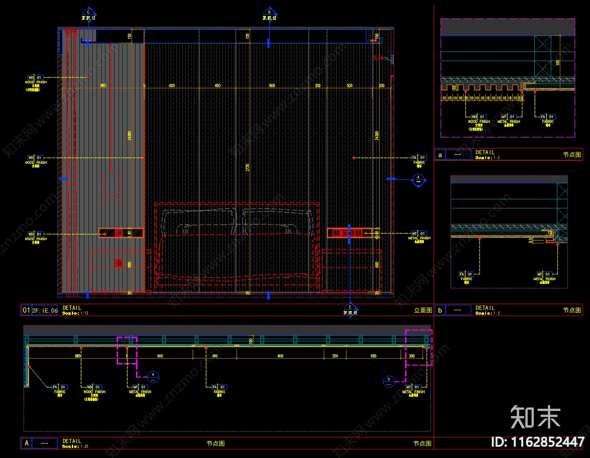590x458 pixels.
Task: Click the top WD 01 WOOD FINISH tag, elevation left
Action: (x=36, y=83)
